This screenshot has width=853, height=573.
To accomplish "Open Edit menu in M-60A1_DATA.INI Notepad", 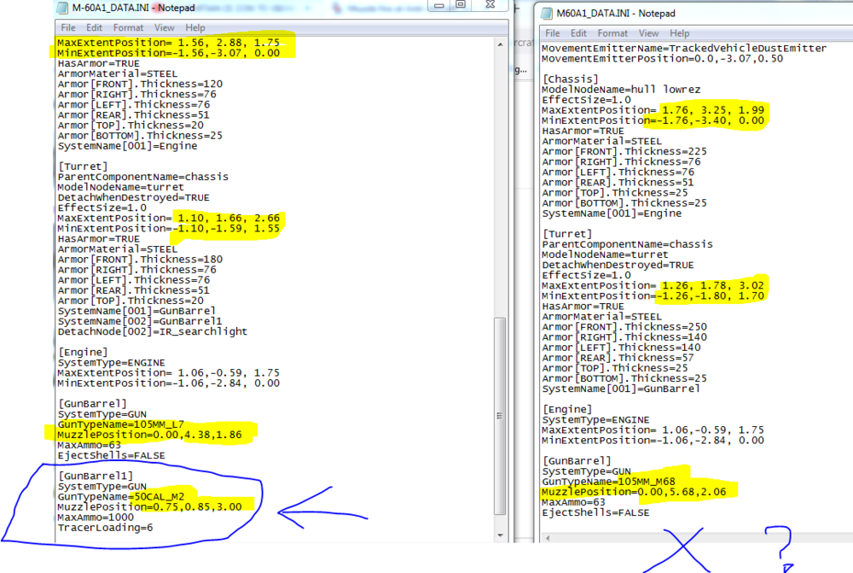I will [x=94, y=28].
